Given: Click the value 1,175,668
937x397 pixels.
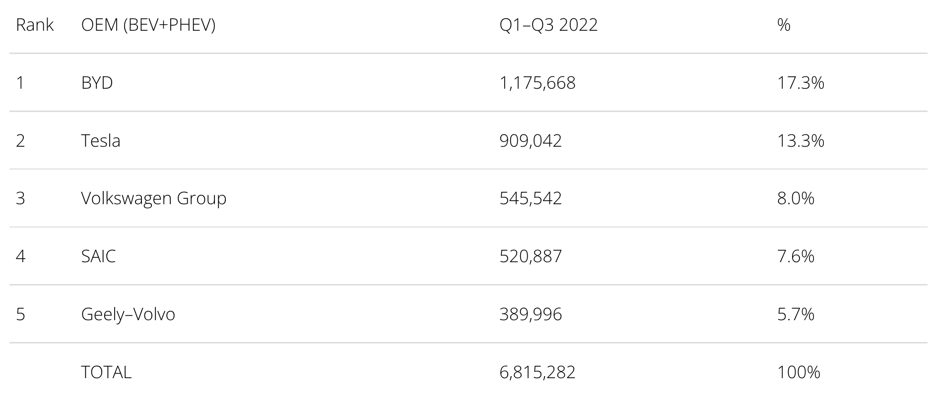Looking at the screenshot, I should [x=537, y=83].
